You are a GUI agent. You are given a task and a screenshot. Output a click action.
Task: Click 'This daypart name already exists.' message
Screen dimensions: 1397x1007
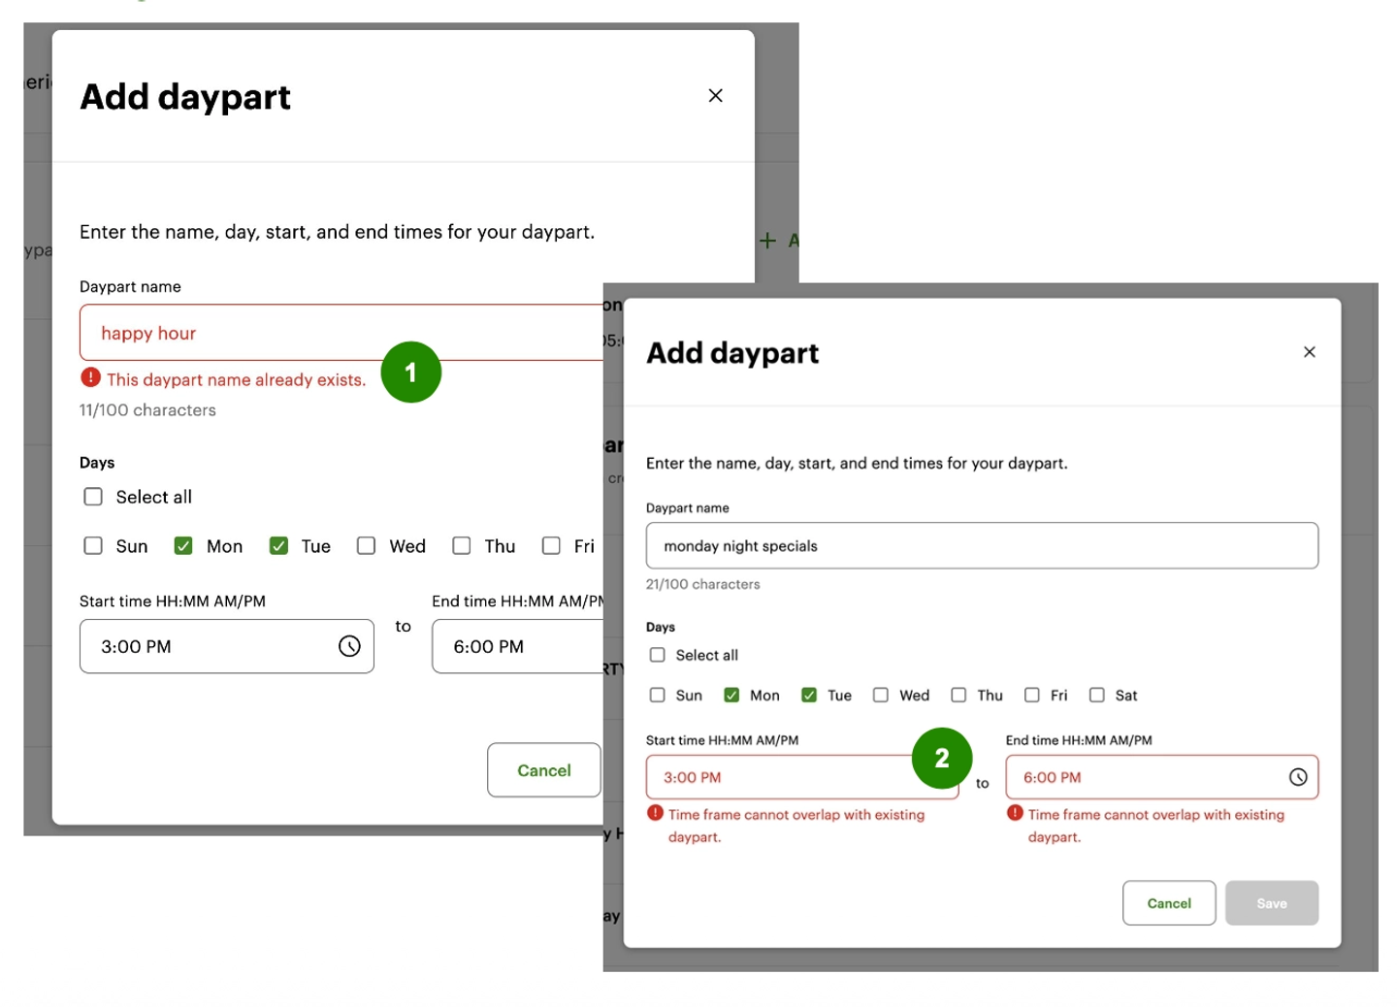(x=237, y=379)
